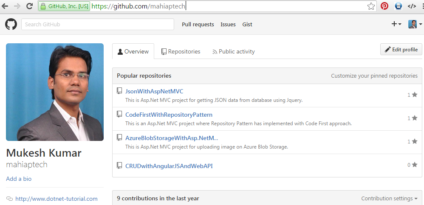Click the blue printer extension icon
This screenshot has height=205, width=424.
click(x=398, y=6)
